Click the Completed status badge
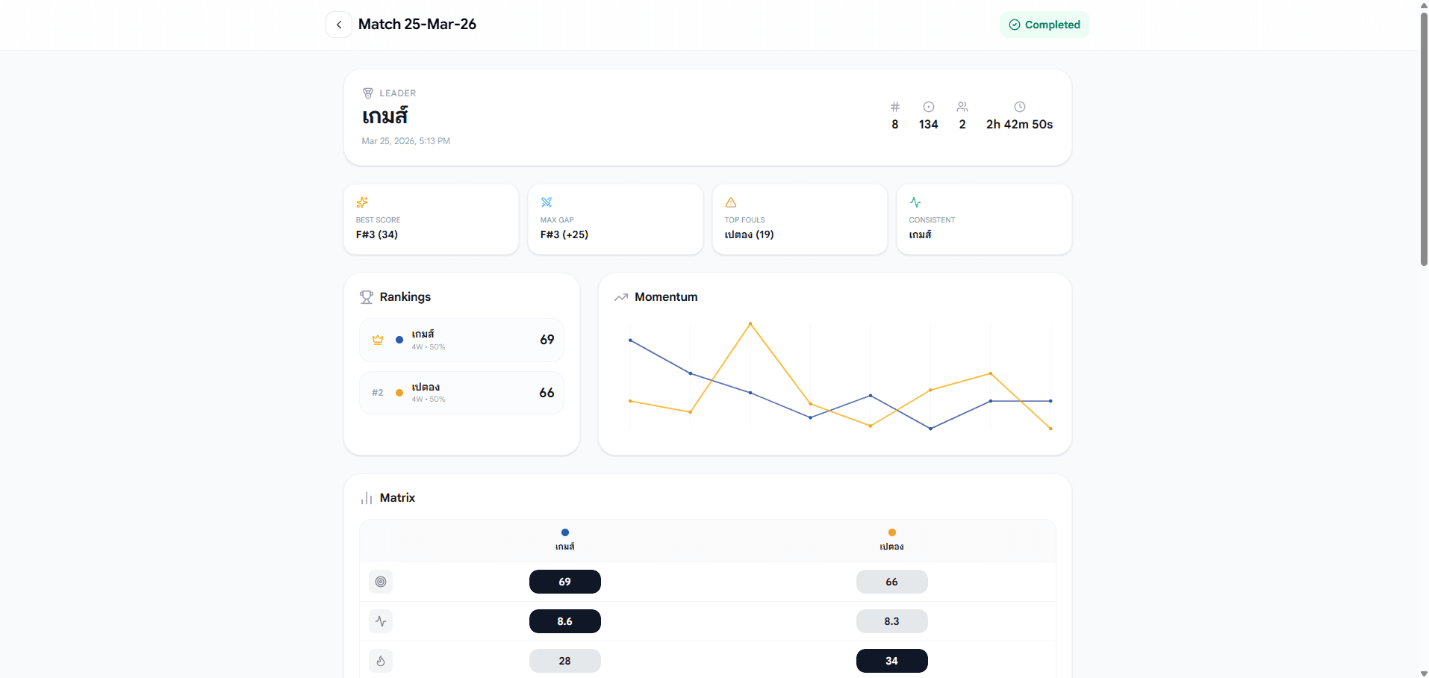 point(1044,25)
